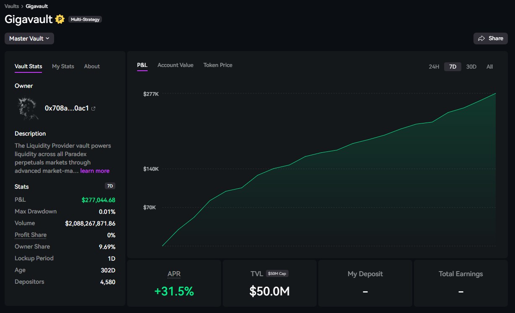Set chart range to 24H
This screenshot has width=515, height=313.
[434, 67]
